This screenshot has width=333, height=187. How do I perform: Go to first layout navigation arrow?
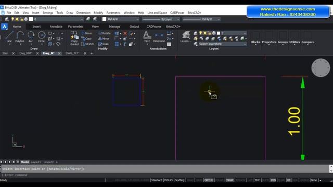click(x=2, y=162)
